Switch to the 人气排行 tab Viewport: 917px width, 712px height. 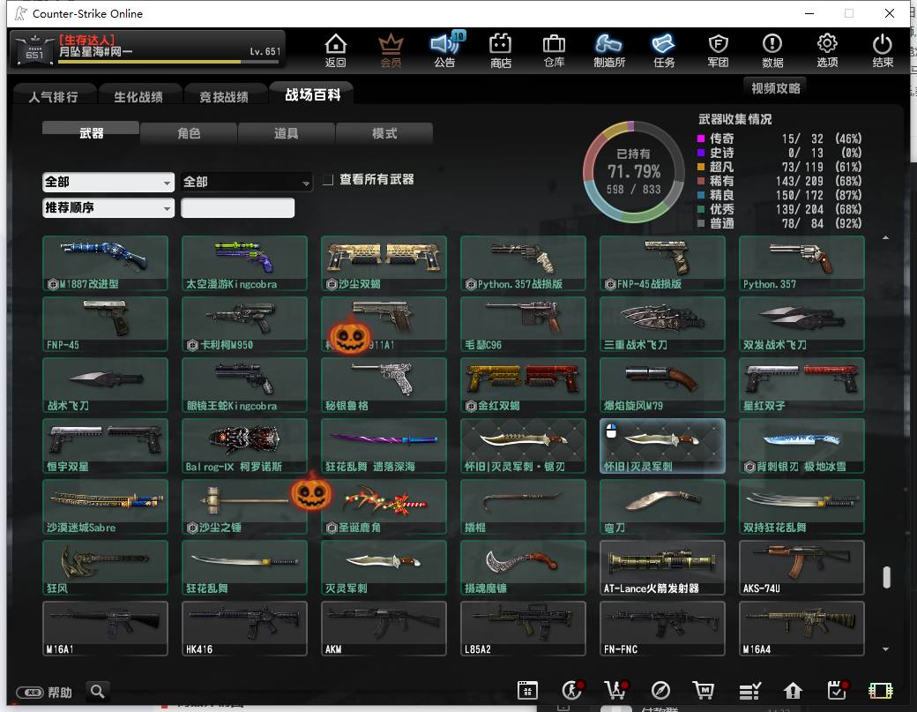54,96
